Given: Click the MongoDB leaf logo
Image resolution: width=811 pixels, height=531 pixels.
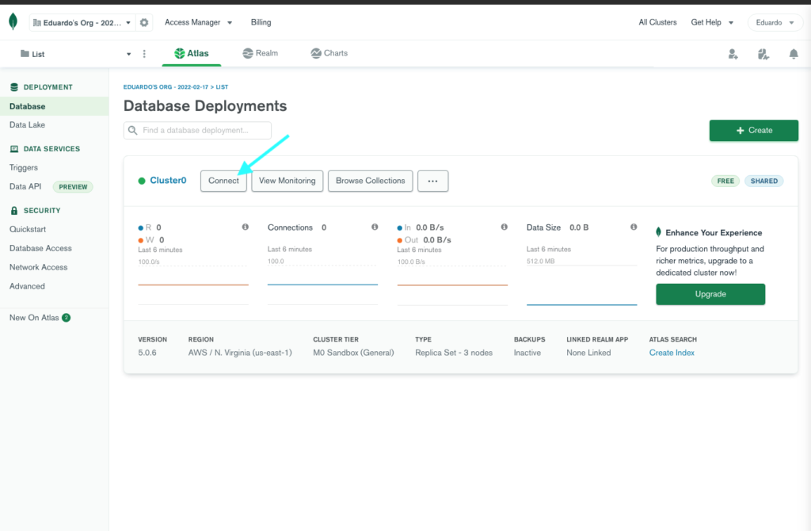Looking at the screenshot, I should [13, 21].
